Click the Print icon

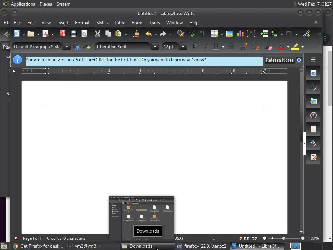coord(73,34)
